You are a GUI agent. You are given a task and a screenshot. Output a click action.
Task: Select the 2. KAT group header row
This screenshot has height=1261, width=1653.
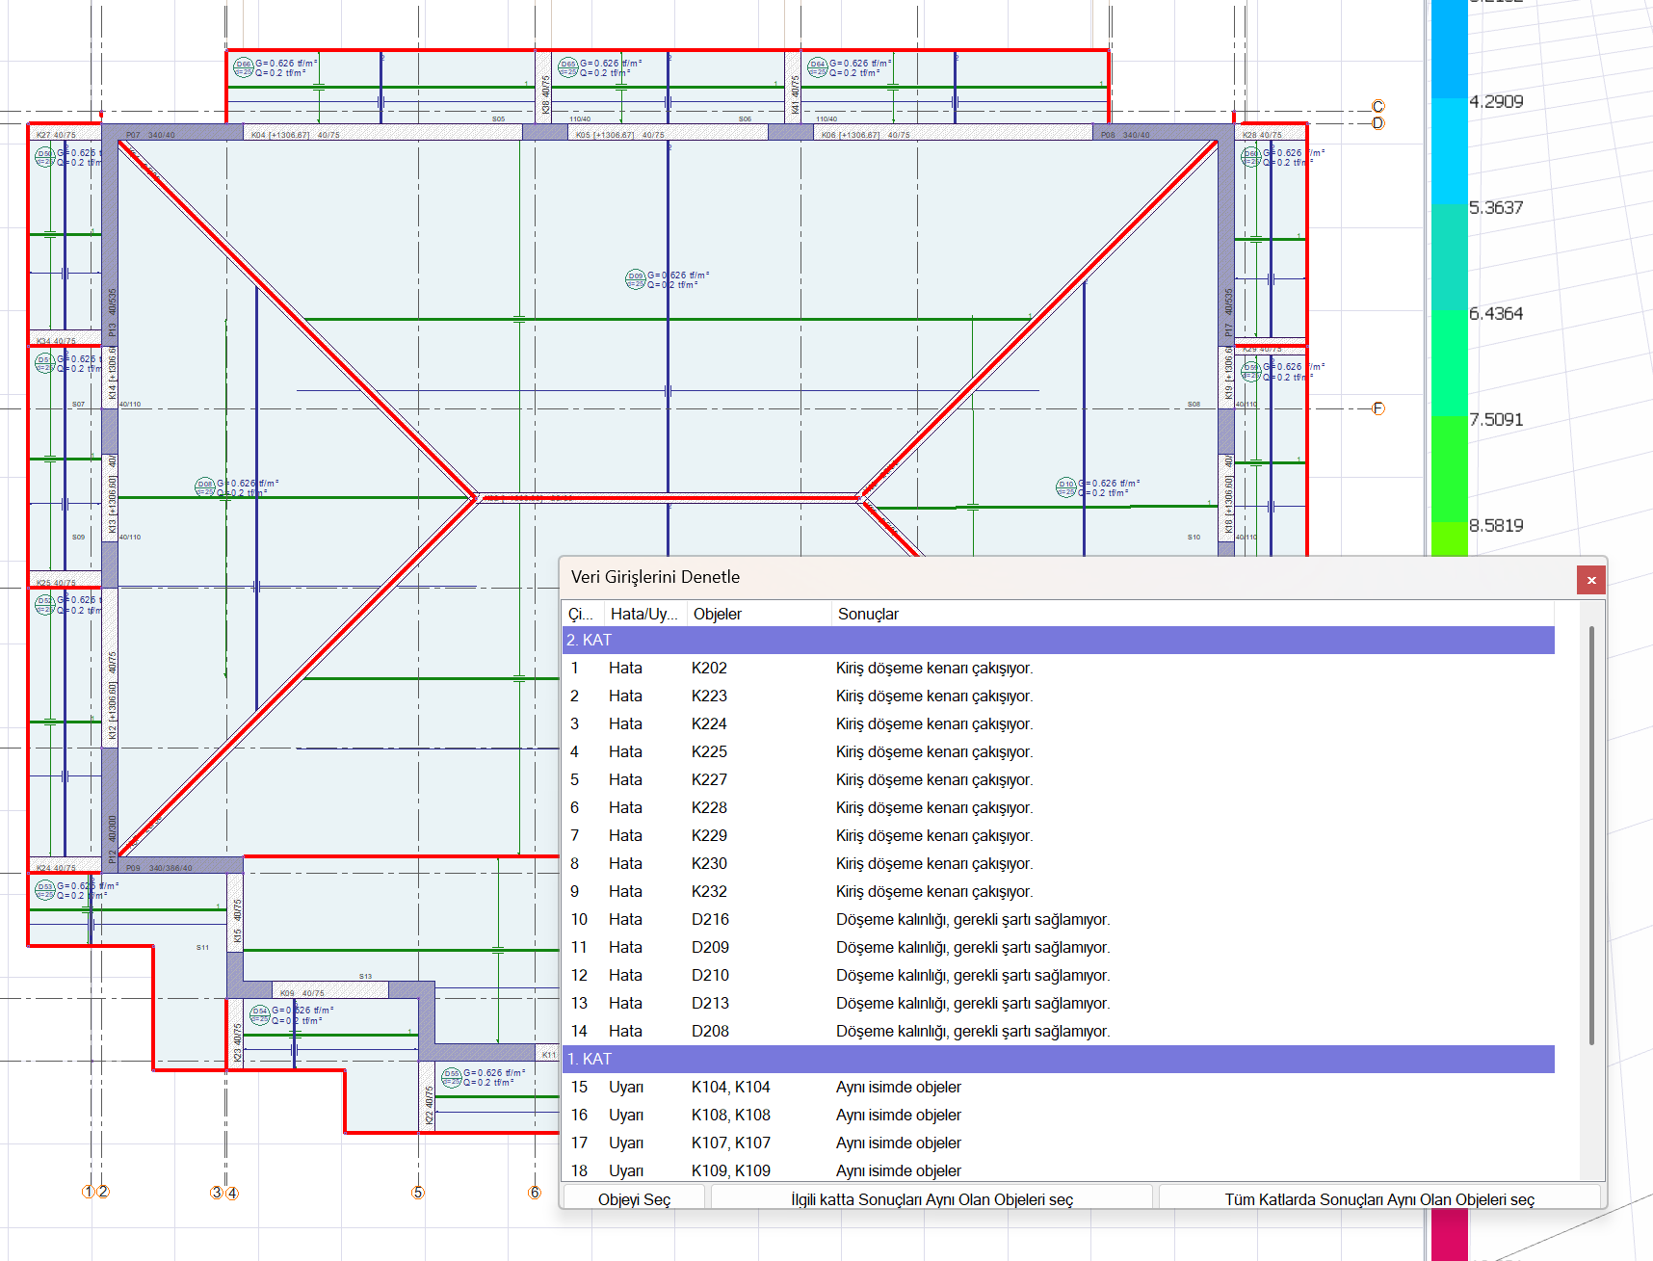[x=1058, y=641]
